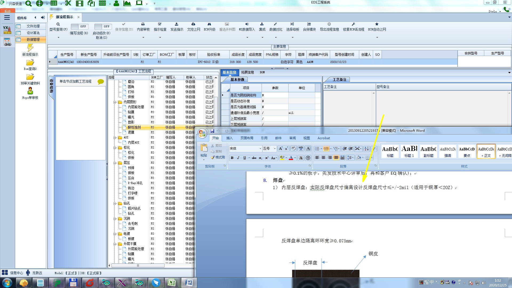Image resolution: width=512 pixels, height=288 pixels.
Task: Click the 修复ECN丢流程 wrench icon
Action: tap(353, 24)
